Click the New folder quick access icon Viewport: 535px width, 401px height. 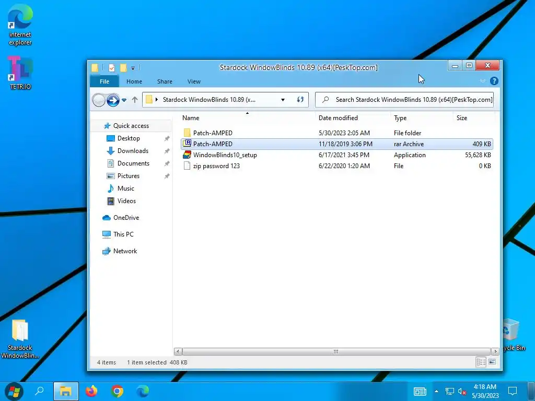[x=123, y=68]
